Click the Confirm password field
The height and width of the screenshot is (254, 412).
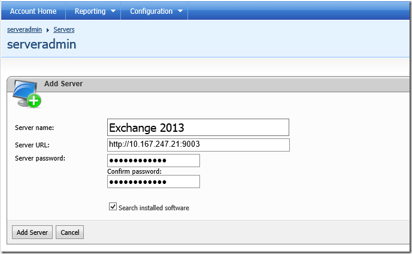pos(153,182)
